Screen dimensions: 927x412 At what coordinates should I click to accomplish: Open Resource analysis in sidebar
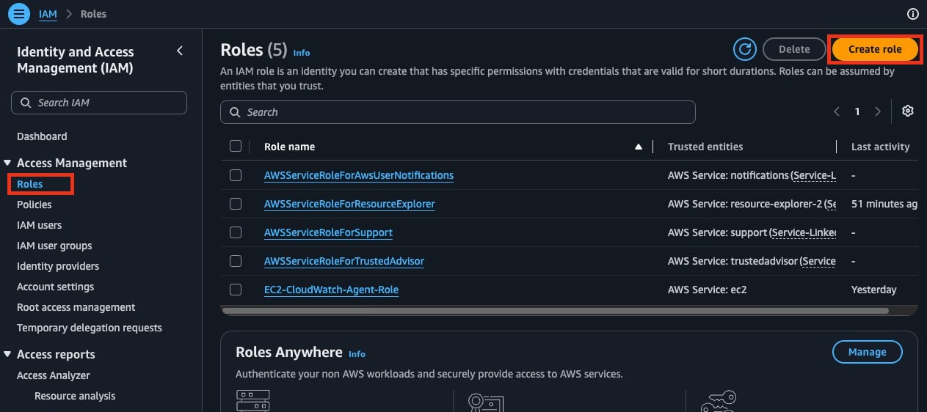[75, 396]
